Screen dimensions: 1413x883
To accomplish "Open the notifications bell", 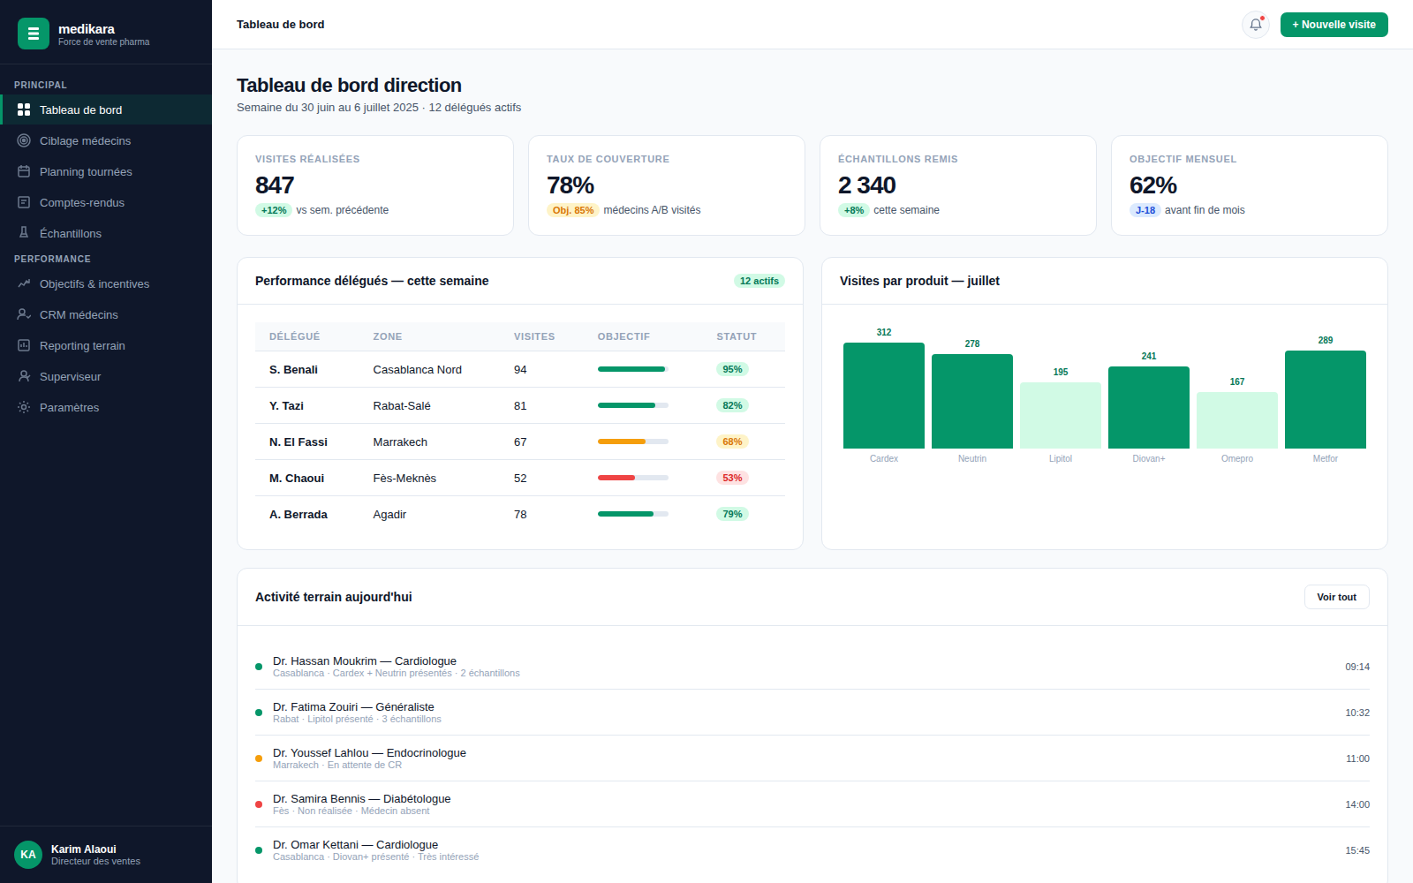I will click(x=1255, y=25).
